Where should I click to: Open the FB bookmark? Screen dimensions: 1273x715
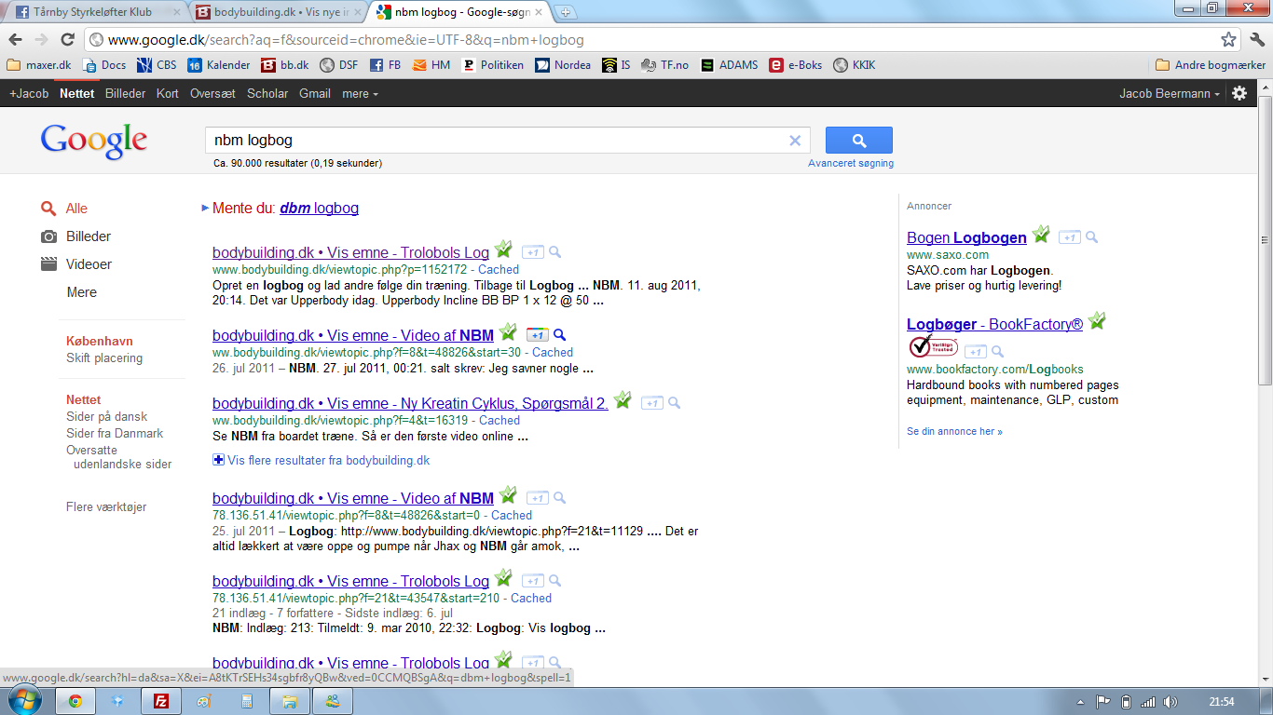tap(385, 65)
